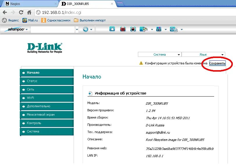The image size is (236, 167).
Task: Click the red ladybug toolbar icon
Action: 123,29
